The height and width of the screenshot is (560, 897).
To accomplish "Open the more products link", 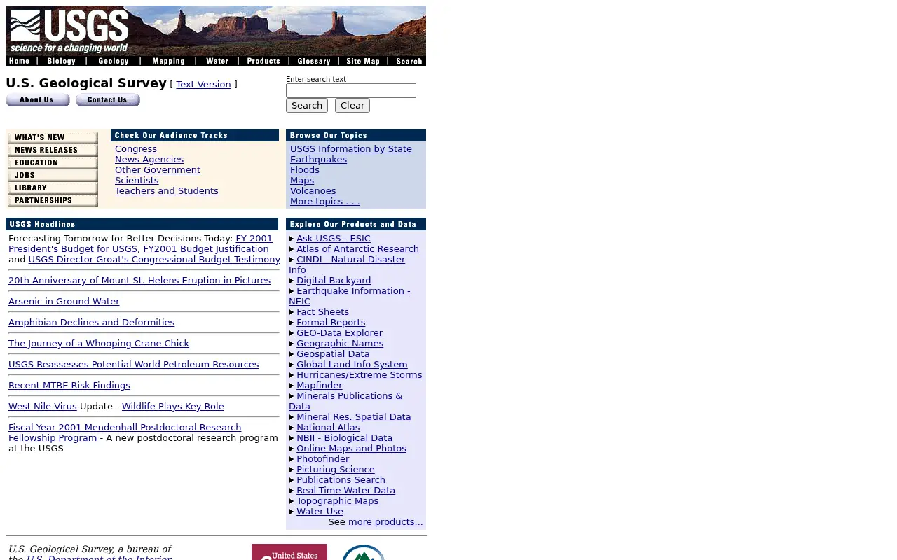I will [385, 522].
